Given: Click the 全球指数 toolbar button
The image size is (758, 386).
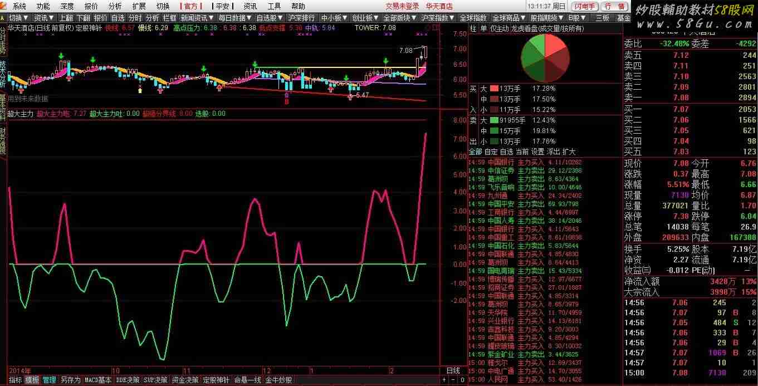Looking at the screenshot, I should (473, 18).
